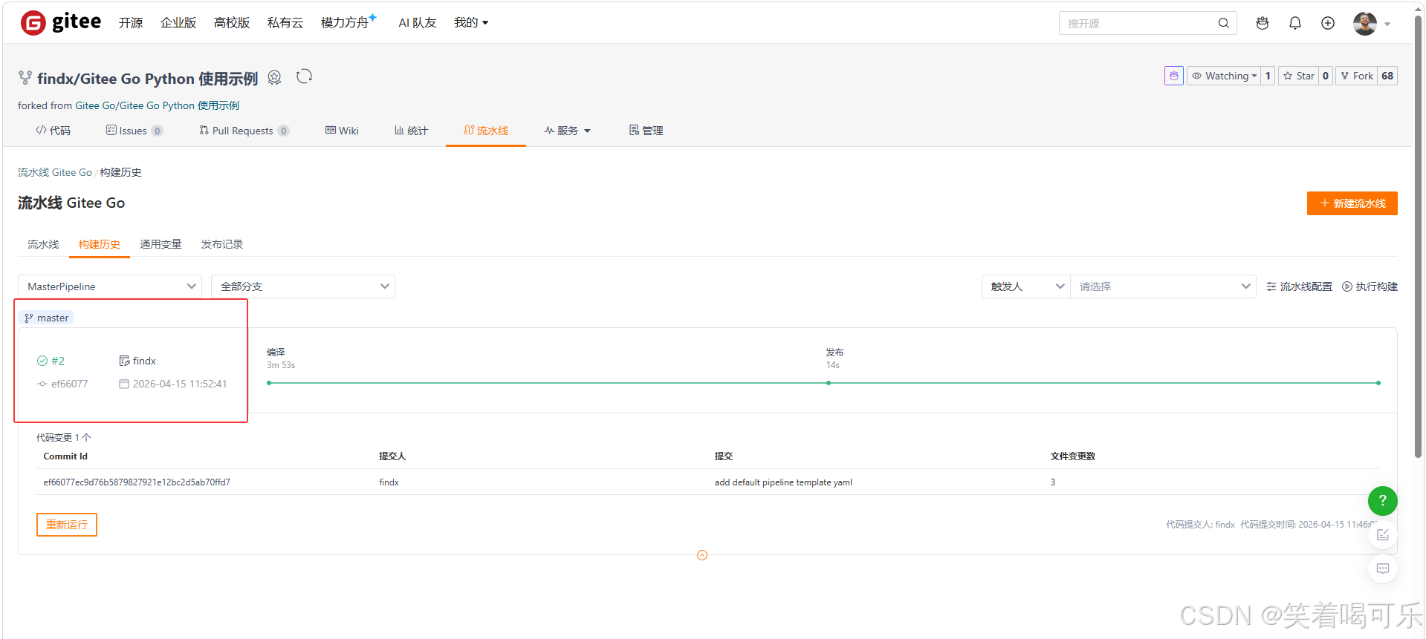Click the 编译 stage node on pipeline
This screenshot has height=639, width=1426.
269,383
